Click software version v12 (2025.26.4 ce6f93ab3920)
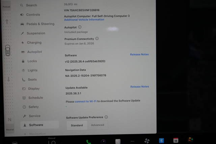Screen dimensions: 216x144 tap(85, 62)
